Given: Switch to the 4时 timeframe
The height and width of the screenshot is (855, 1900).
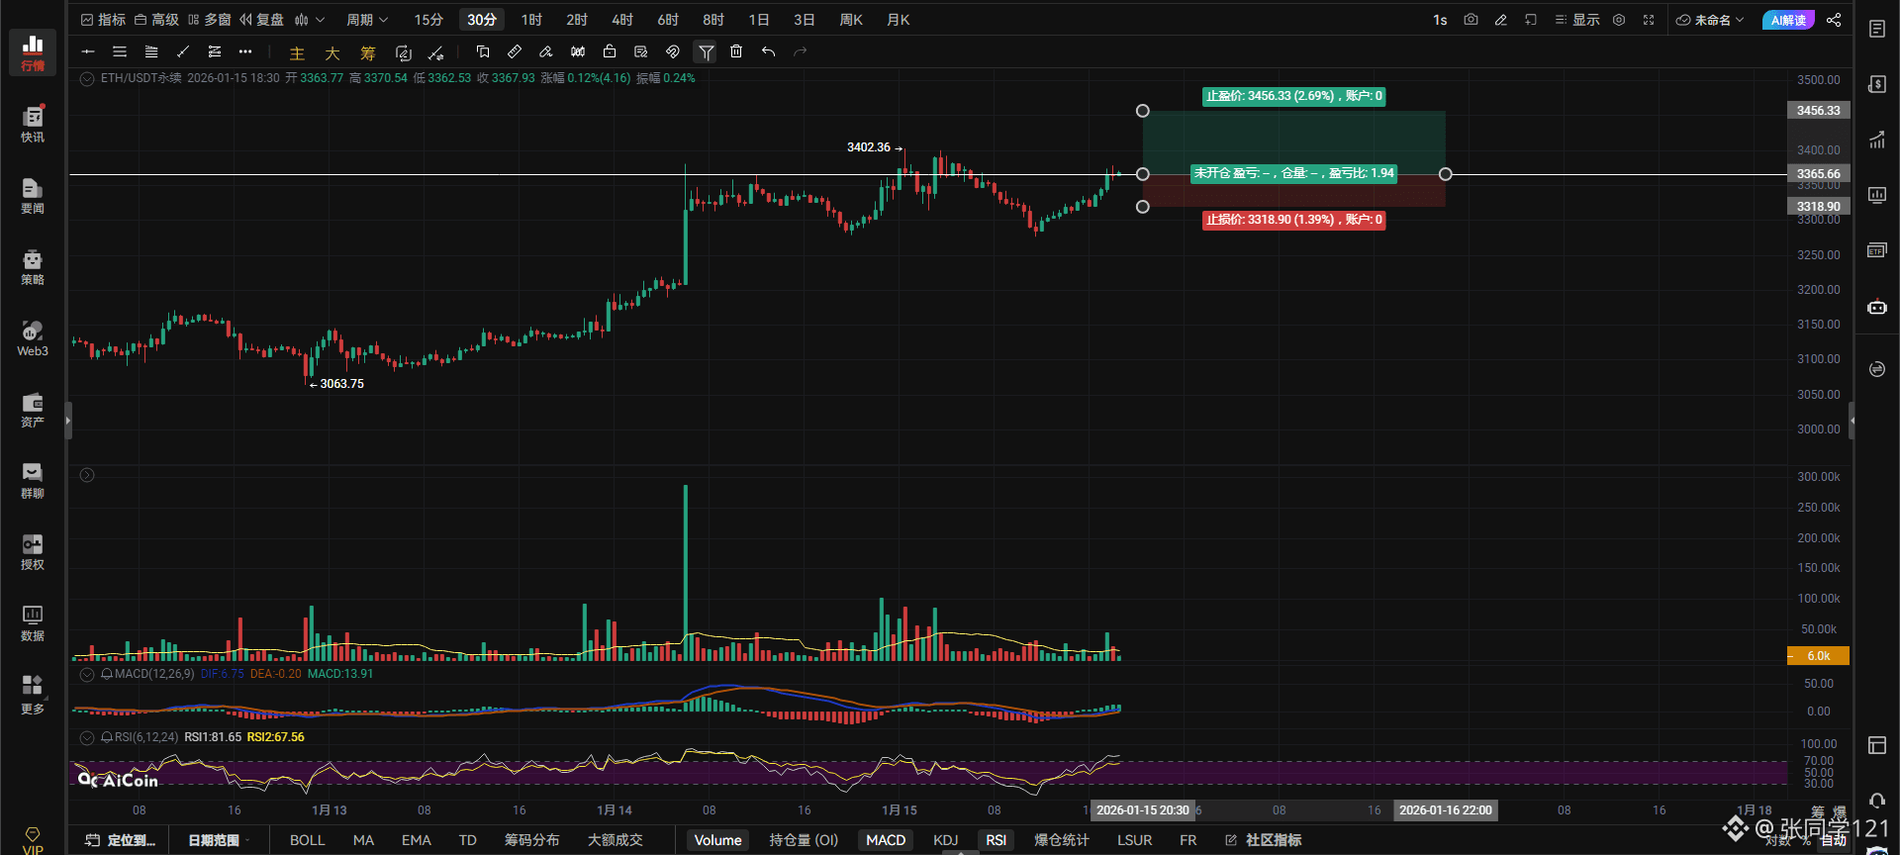Looking at the screenshot, I should point(622,20).
